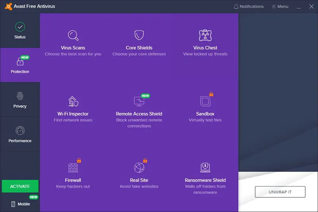Viewport: 318px width, 212px height.
Task: Click the Core Shields shield icon
Action: (139, 36)
